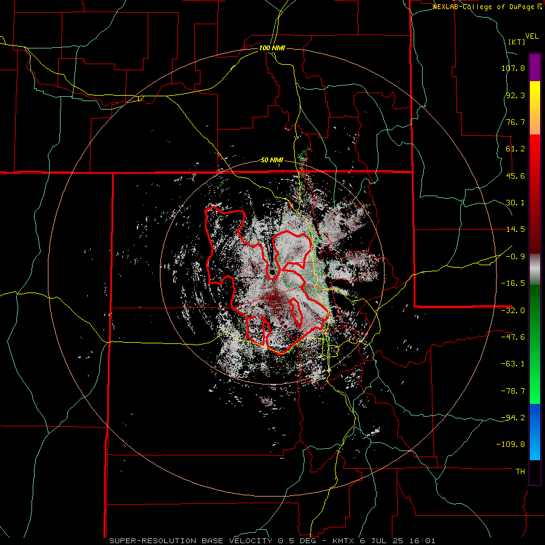Viewport: 545px width, 545px height.
Task: Click the 50 NMI range ring label
Action: [x=272, y=160]
